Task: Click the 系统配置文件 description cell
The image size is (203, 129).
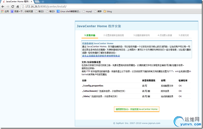Action: [167, 86]
